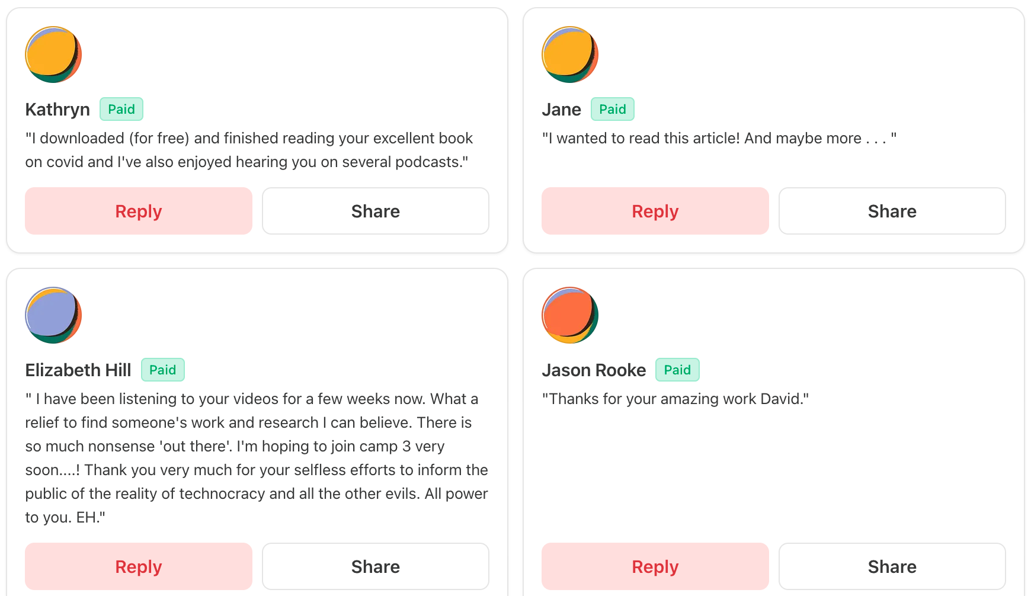Click the Paid badge beside Jane

613,109
